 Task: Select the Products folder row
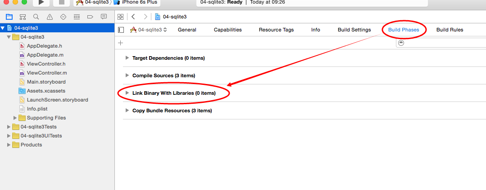click(57, 145)
